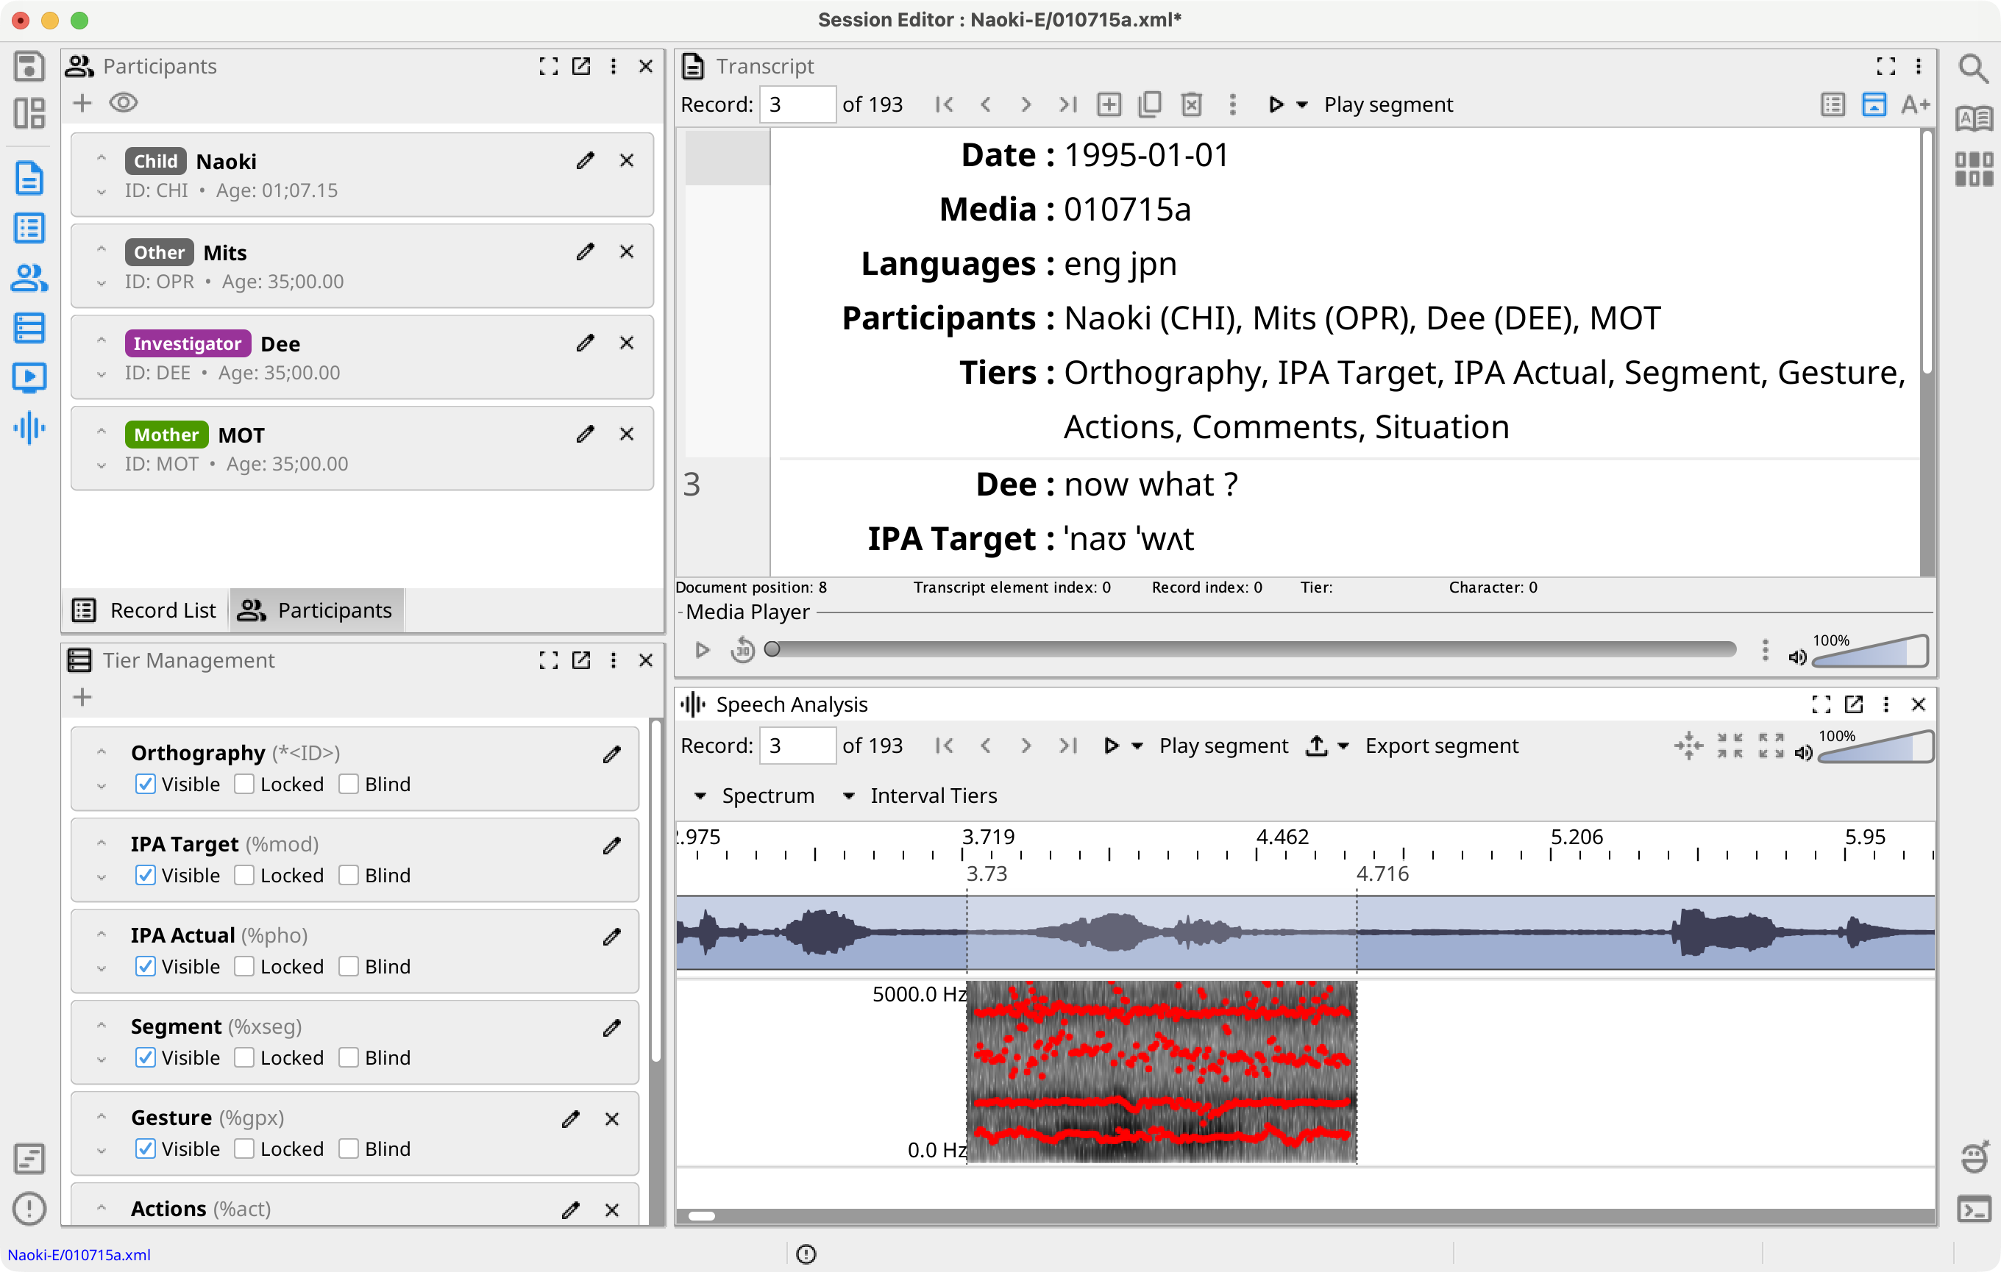Increase transcript font size with A+ icon
The height and width of the screenshot is (1272, 2001).
point(1916,104)
